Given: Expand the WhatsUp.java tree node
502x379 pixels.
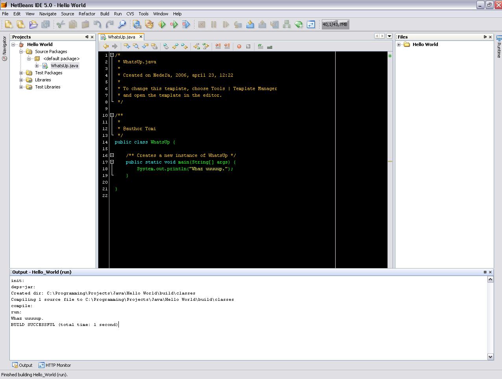Looking at the screenshot, I should (37, 66).
